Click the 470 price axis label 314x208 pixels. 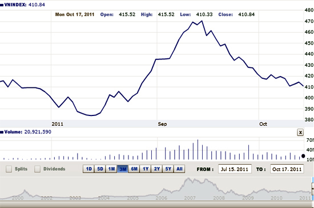[309, 21]
